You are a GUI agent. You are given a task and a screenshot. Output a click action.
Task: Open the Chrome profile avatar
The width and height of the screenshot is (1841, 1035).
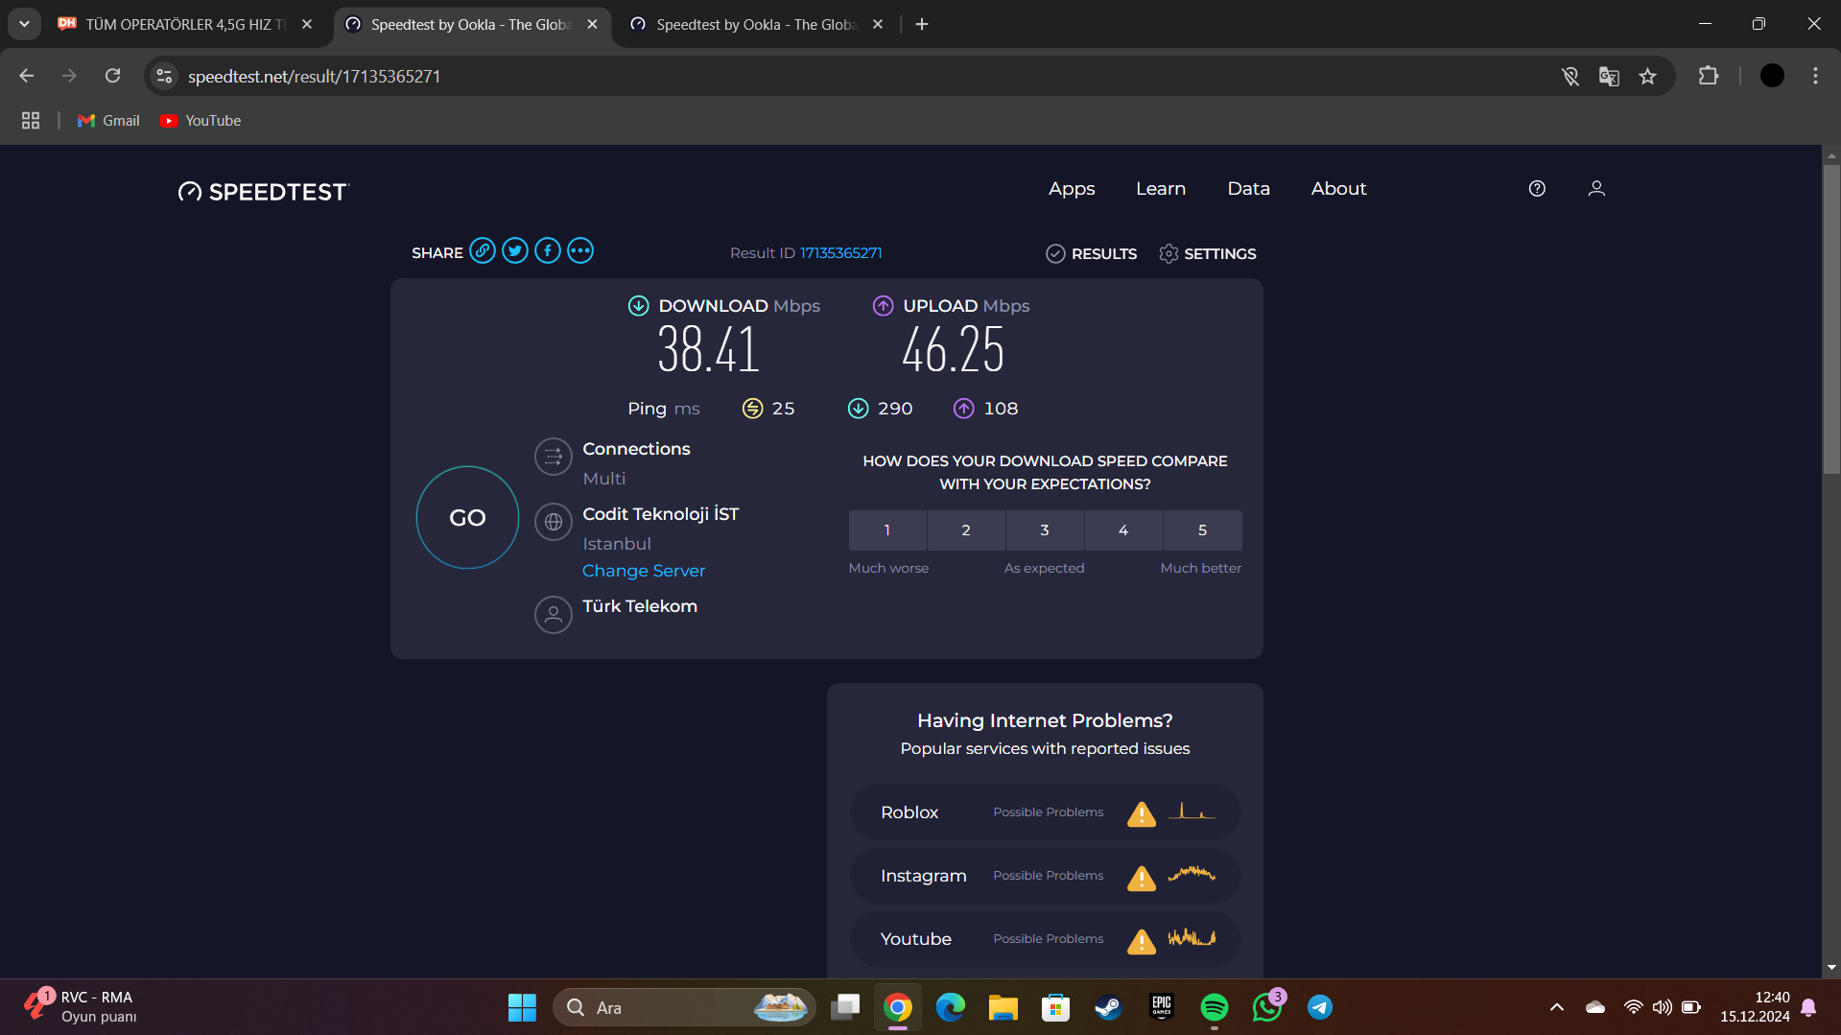[x=1772, y=76]
